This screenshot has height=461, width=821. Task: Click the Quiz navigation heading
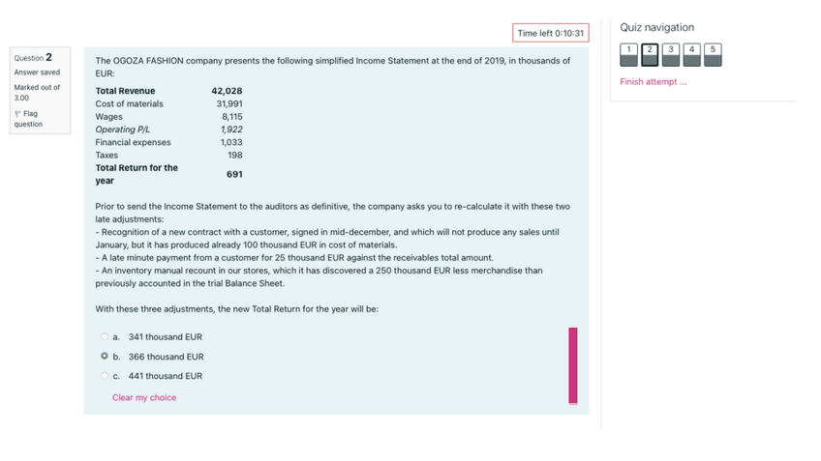656,27
